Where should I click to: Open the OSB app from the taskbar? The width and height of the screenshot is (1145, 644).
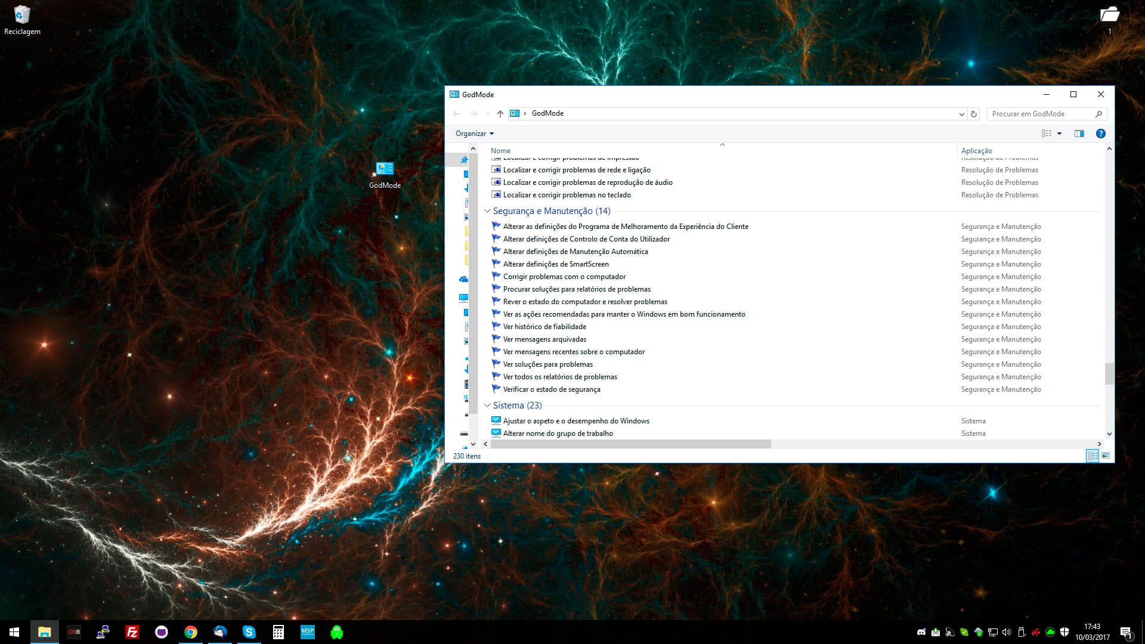[74, 632]
